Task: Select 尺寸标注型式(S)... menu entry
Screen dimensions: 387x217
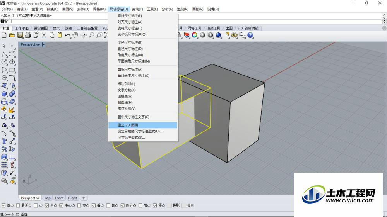Action: click(143, 137)
